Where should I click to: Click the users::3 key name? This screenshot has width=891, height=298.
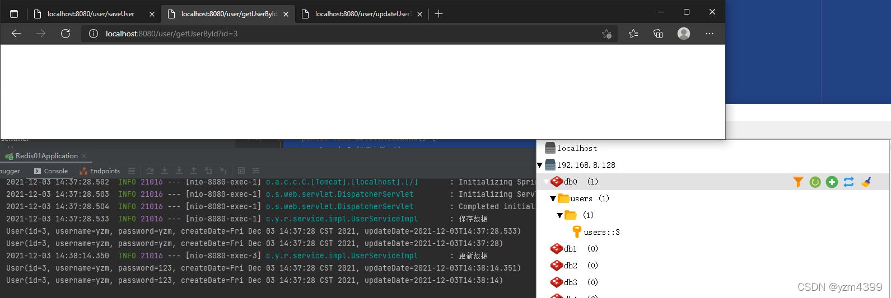(601, 232)
